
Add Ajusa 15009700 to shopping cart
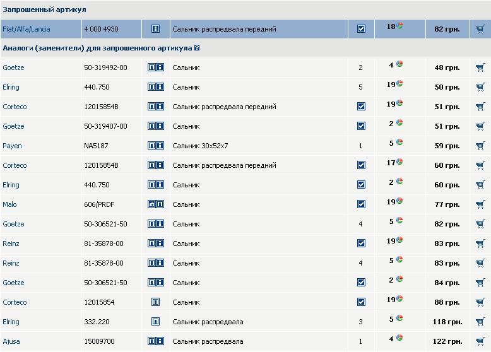tap(480, 341)
